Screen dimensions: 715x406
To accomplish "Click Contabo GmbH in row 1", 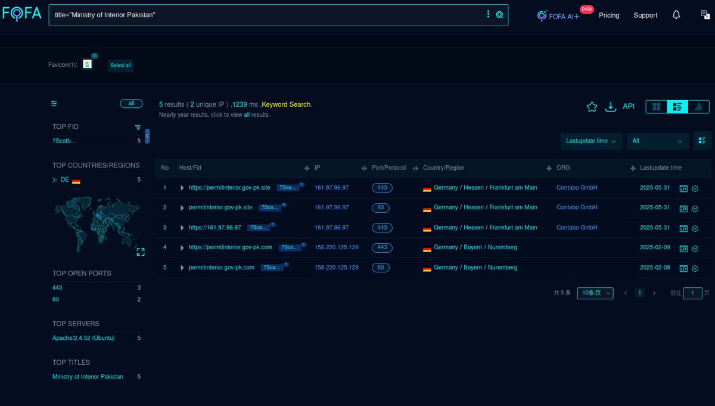I will tap(577, 188).
